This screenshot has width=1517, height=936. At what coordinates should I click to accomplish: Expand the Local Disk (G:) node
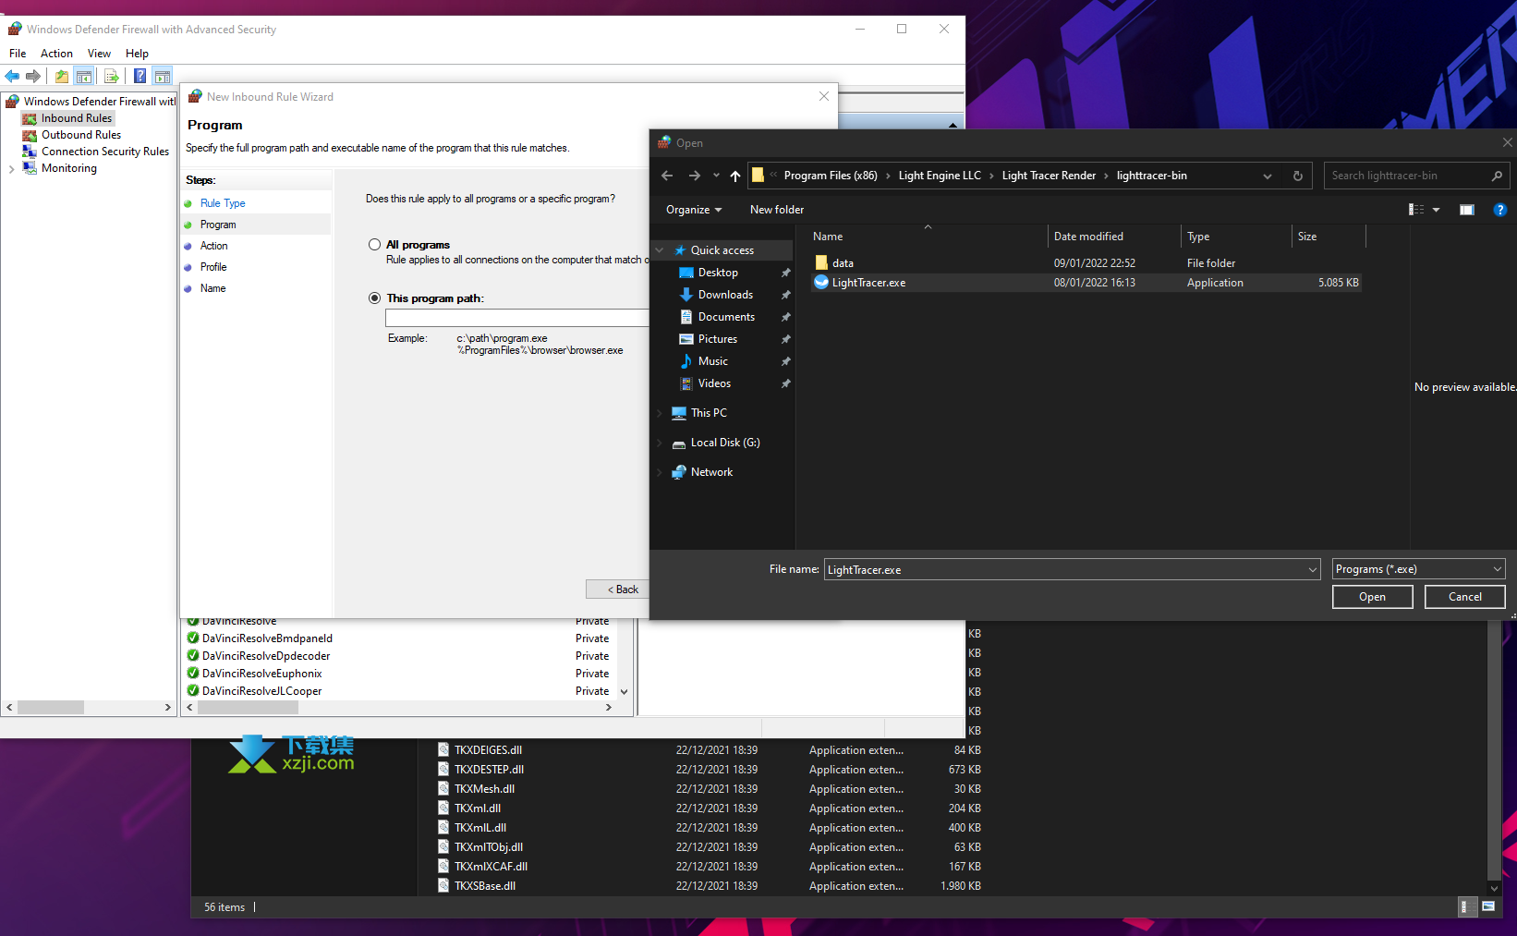pos(660,443)
